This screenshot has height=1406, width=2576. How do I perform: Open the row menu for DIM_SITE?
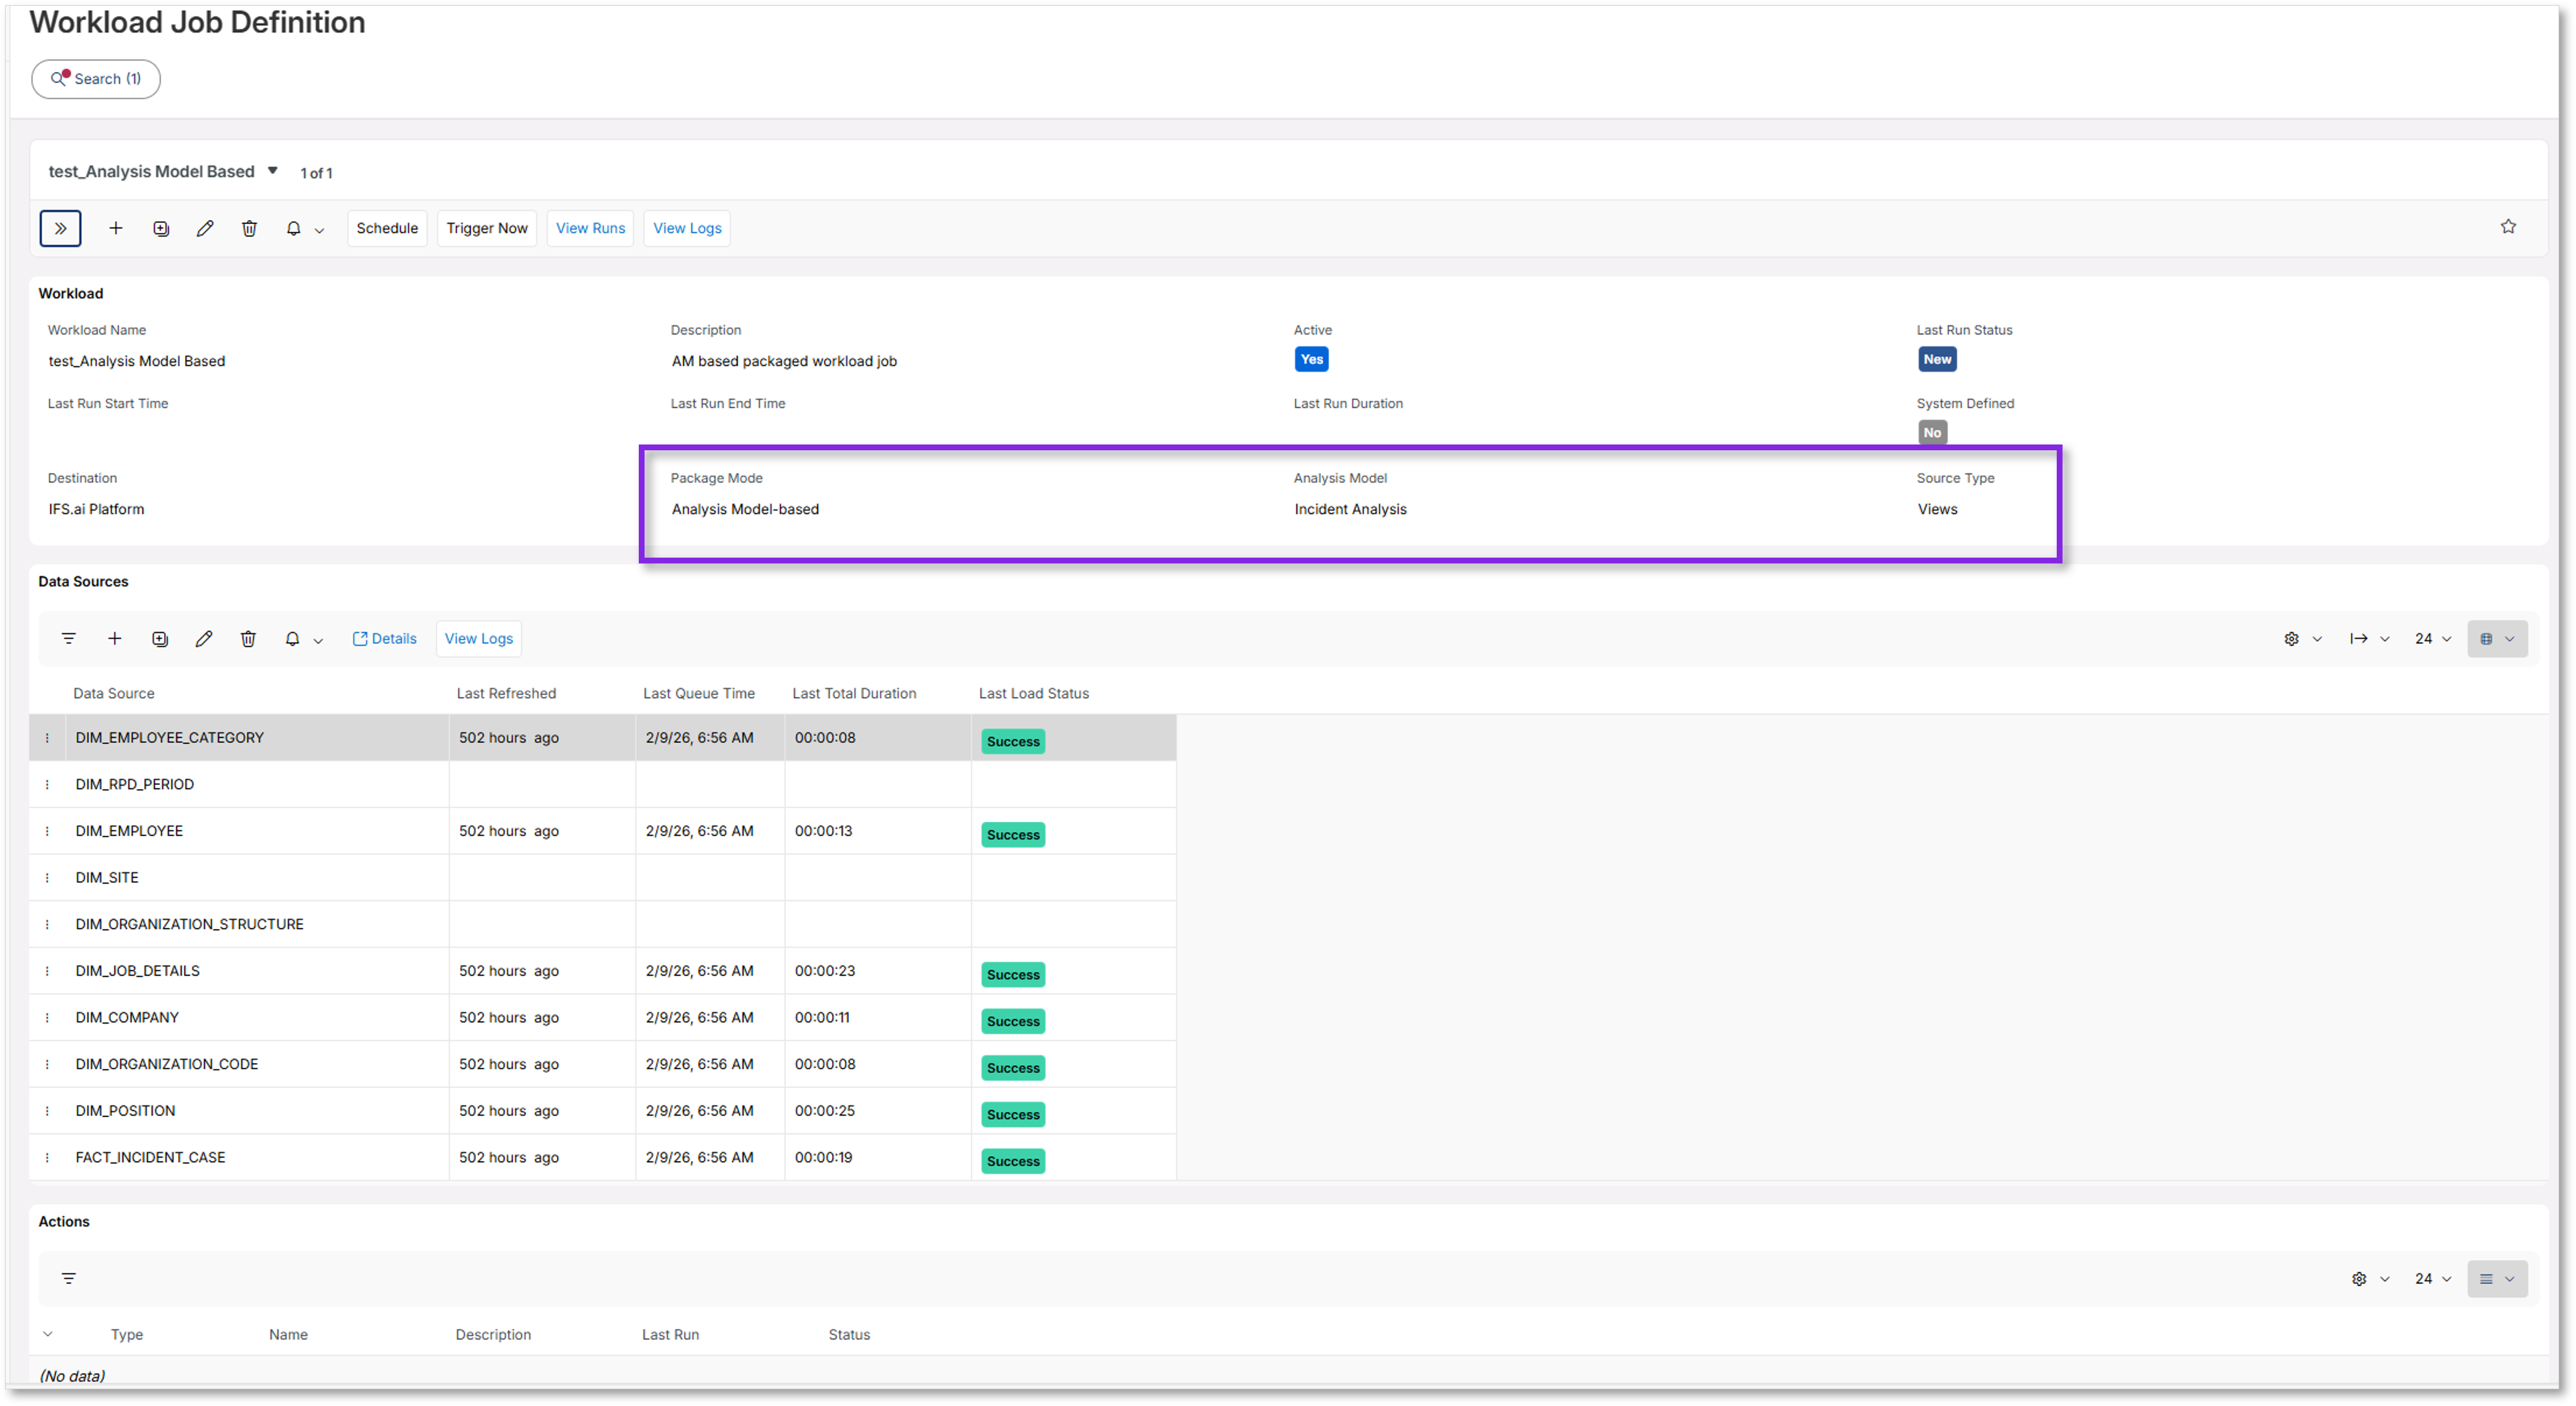pyautogui.click(x=47, y=877)
